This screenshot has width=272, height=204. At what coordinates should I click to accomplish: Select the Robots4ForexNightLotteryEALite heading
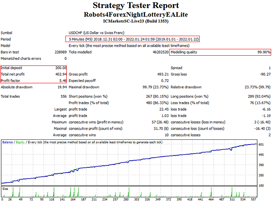(136, 14)
